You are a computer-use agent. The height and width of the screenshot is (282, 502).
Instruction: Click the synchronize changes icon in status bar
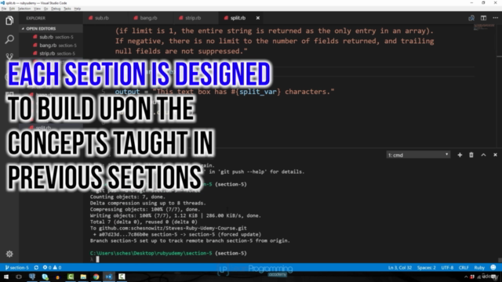(36, 268)
